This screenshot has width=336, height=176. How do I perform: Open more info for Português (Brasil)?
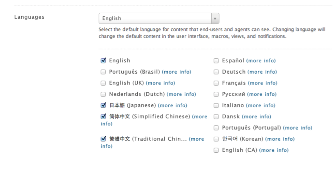[176, 72]
